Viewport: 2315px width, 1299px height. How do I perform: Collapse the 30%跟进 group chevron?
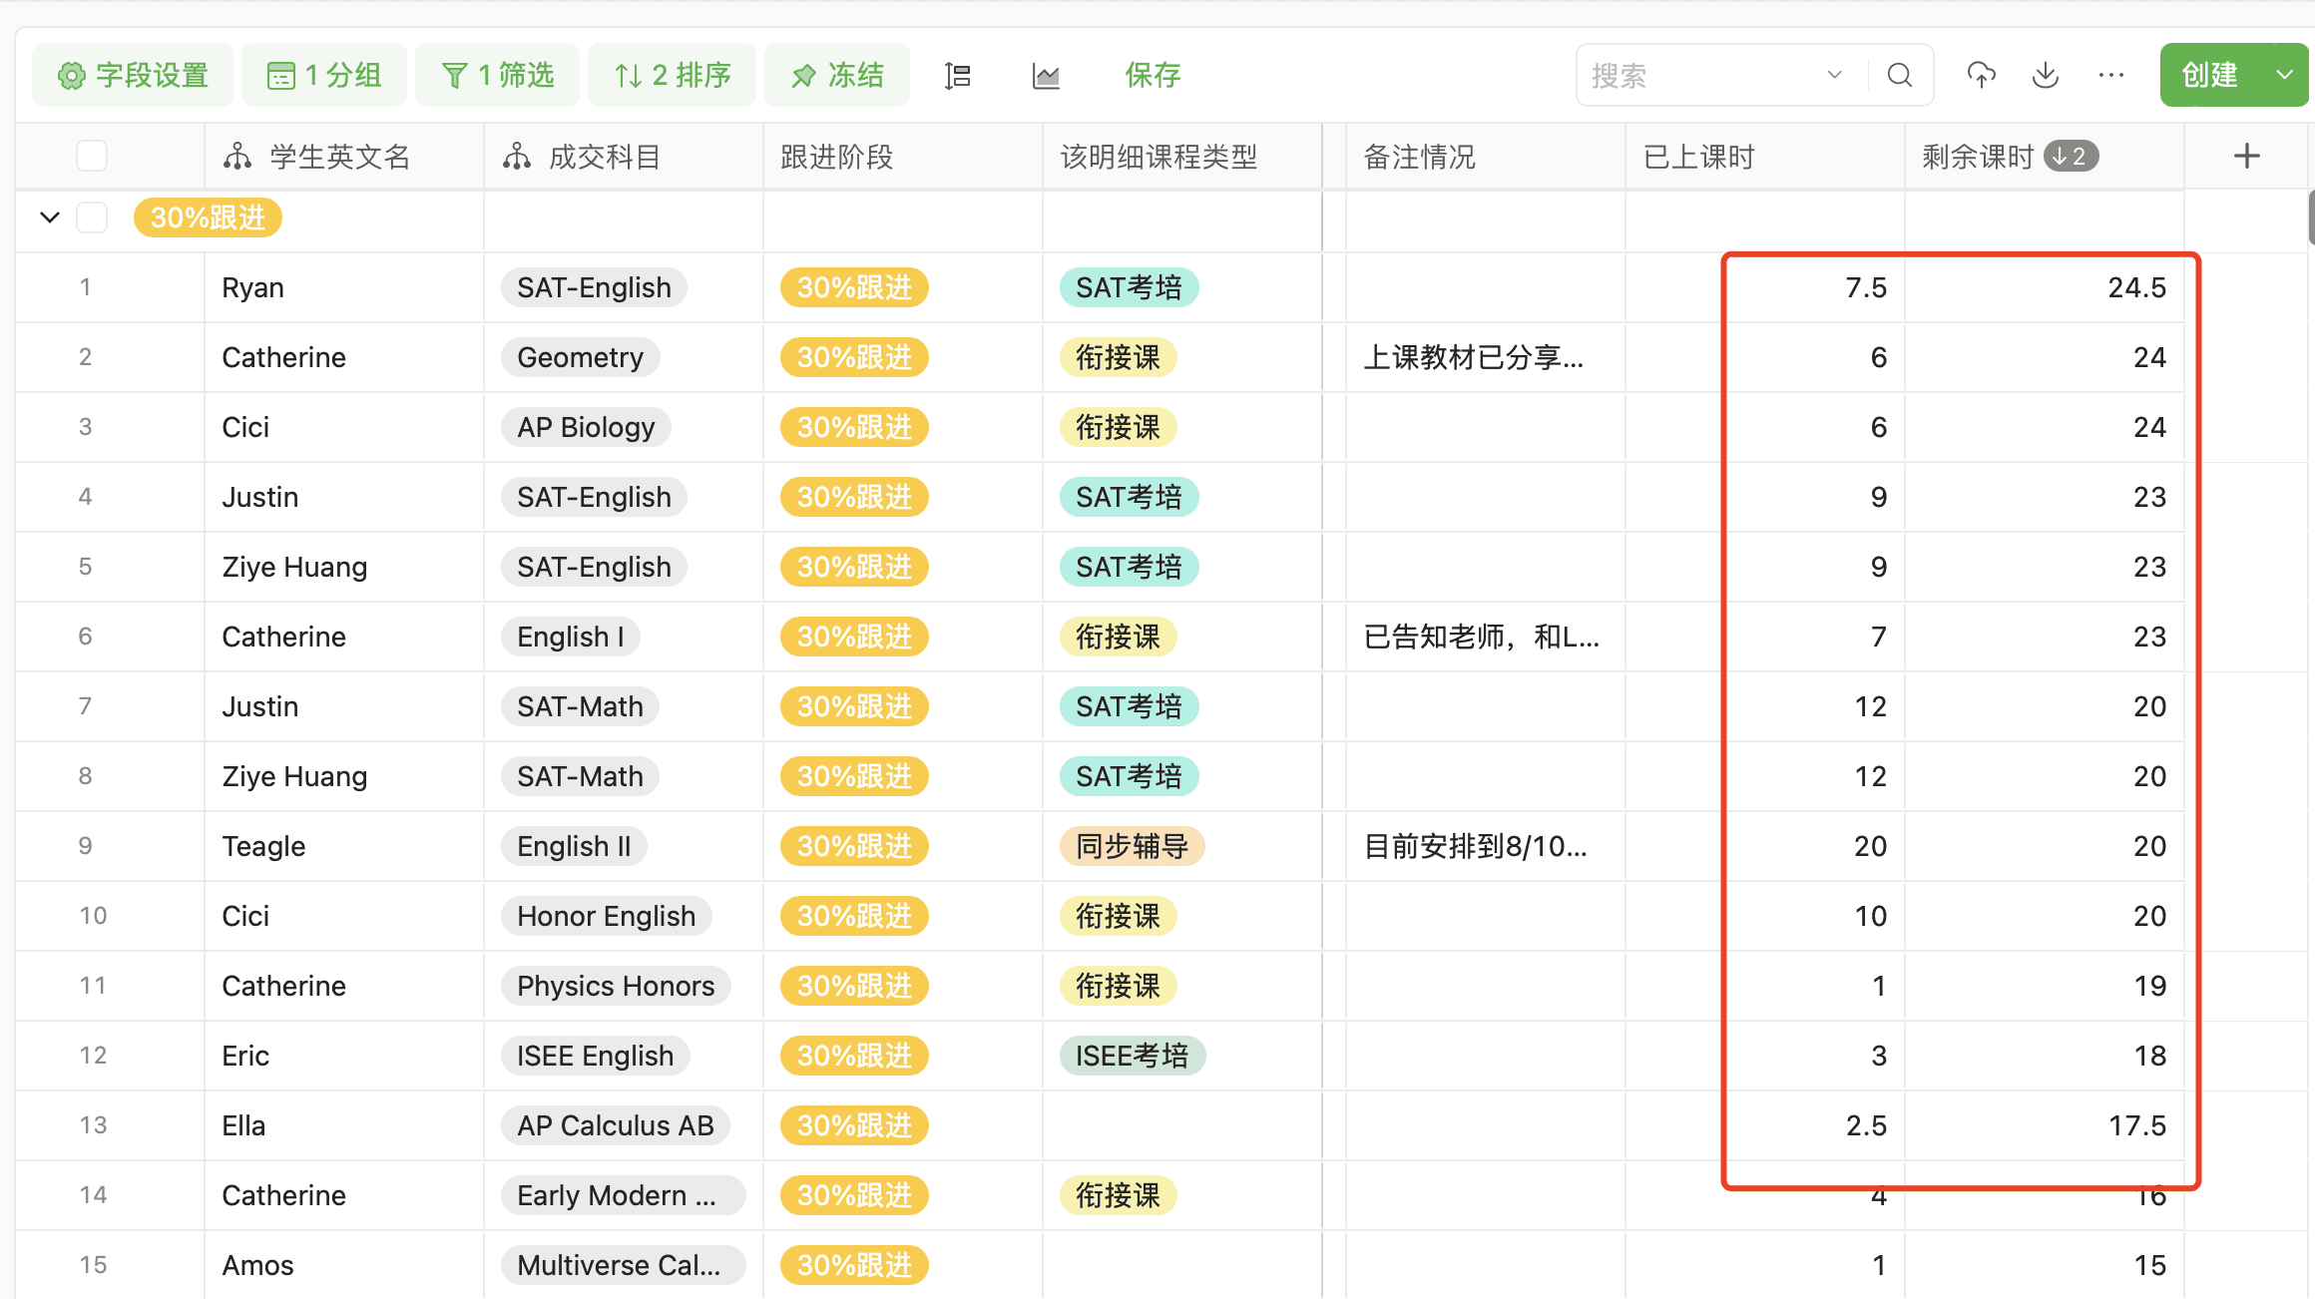(x=50, y=217)
